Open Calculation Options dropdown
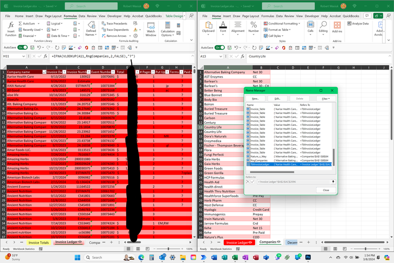The width and height of the screenshot is (394, 263). pyautogui.click(x=167, y=29)
